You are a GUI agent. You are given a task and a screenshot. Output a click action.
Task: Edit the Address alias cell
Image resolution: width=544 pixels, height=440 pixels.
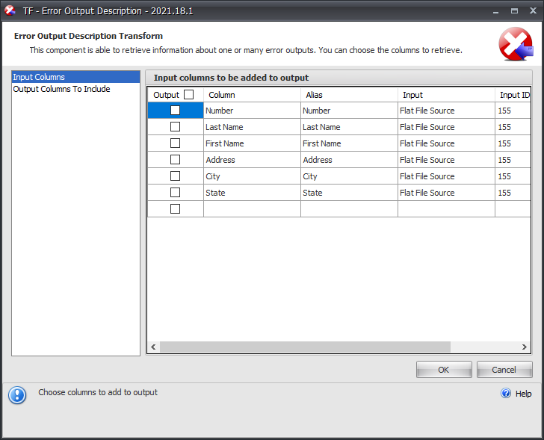pos(349,160)
